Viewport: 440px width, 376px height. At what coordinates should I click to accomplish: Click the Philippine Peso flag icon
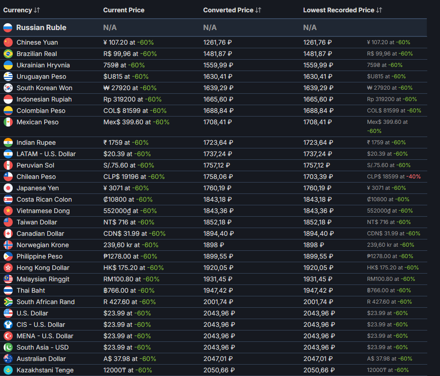[x=8, y=256]
